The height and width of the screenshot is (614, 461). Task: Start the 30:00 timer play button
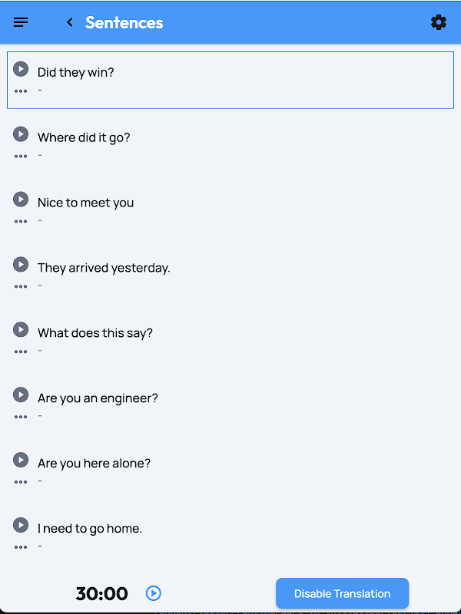coord(154,593)
